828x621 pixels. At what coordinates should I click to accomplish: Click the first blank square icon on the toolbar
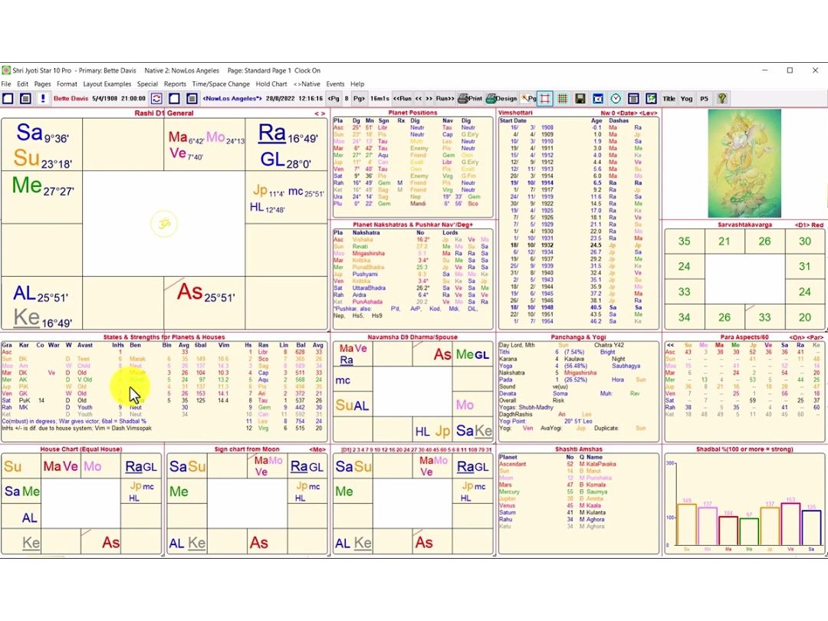[x=8, y=99]
